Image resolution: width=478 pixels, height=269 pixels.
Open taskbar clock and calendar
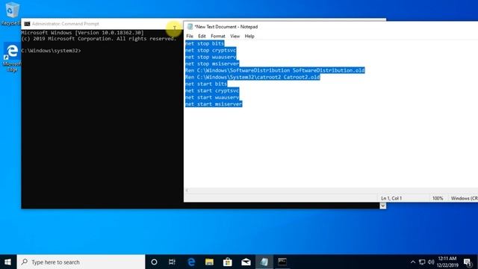coord(447,262)
